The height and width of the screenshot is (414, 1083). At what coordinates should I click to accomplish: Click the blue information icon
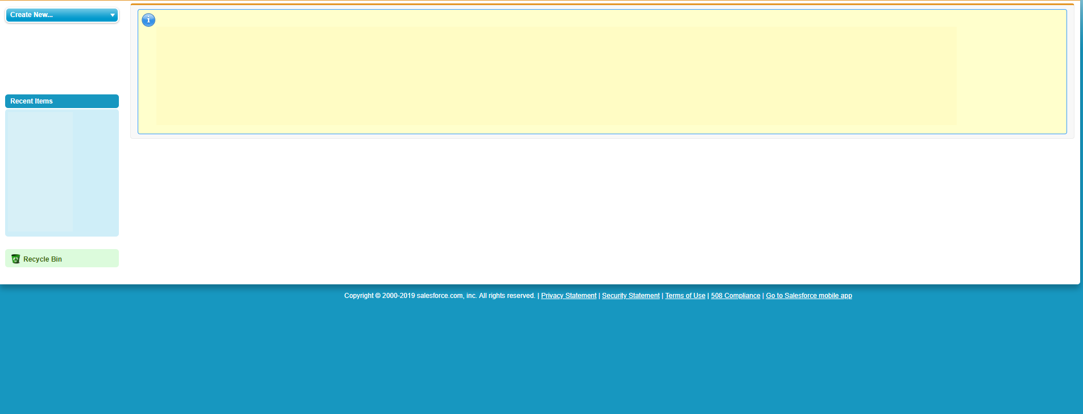[x=148, y=20]
